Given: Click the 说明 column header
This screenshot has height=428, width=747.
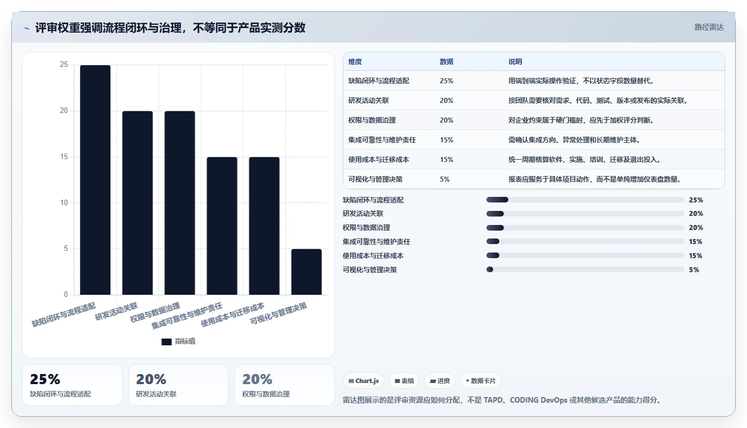Looking at the screenshot, I should [x=515, y=61].
